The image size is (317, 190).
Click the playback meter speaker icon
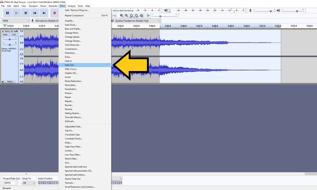click(x=166, y=10)
